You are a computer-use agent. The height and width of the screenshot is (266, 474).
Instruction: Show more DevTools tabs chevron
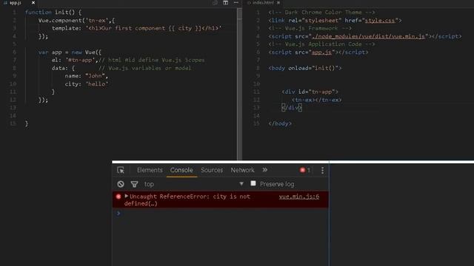click(265, 170)
